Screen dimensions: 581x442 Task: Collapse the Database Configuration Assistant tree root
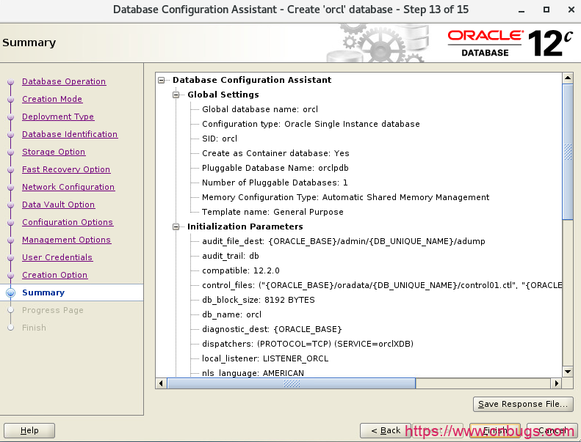pyautogui.click(x=162, y=80)
